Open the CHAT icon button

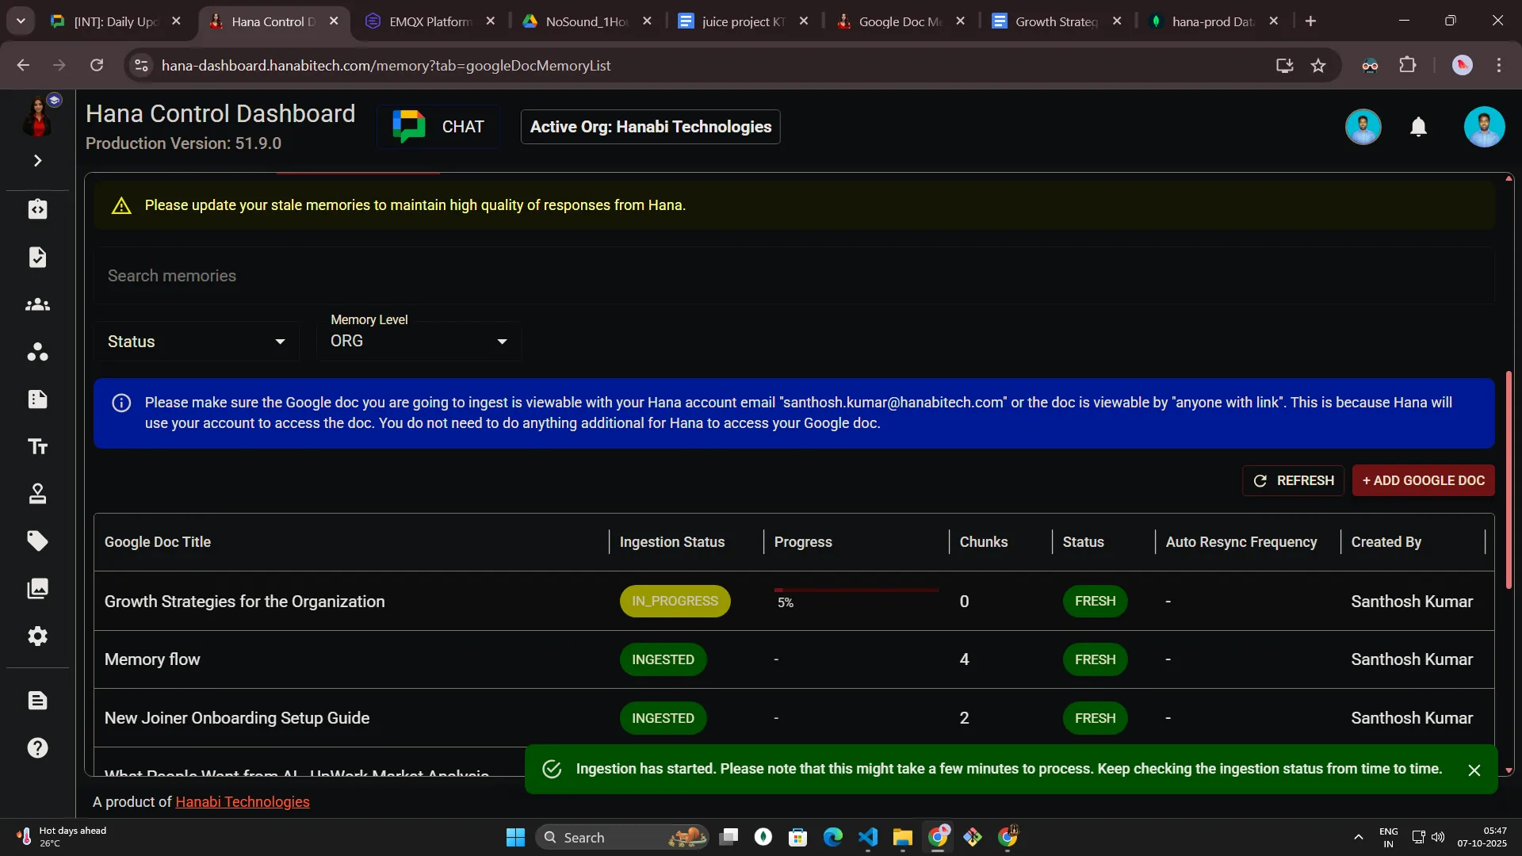[438, 127]
